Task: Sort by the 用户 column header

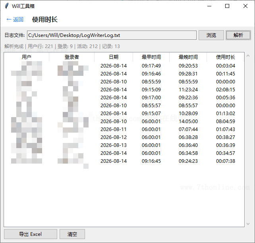Action: (x=26, y=57)
